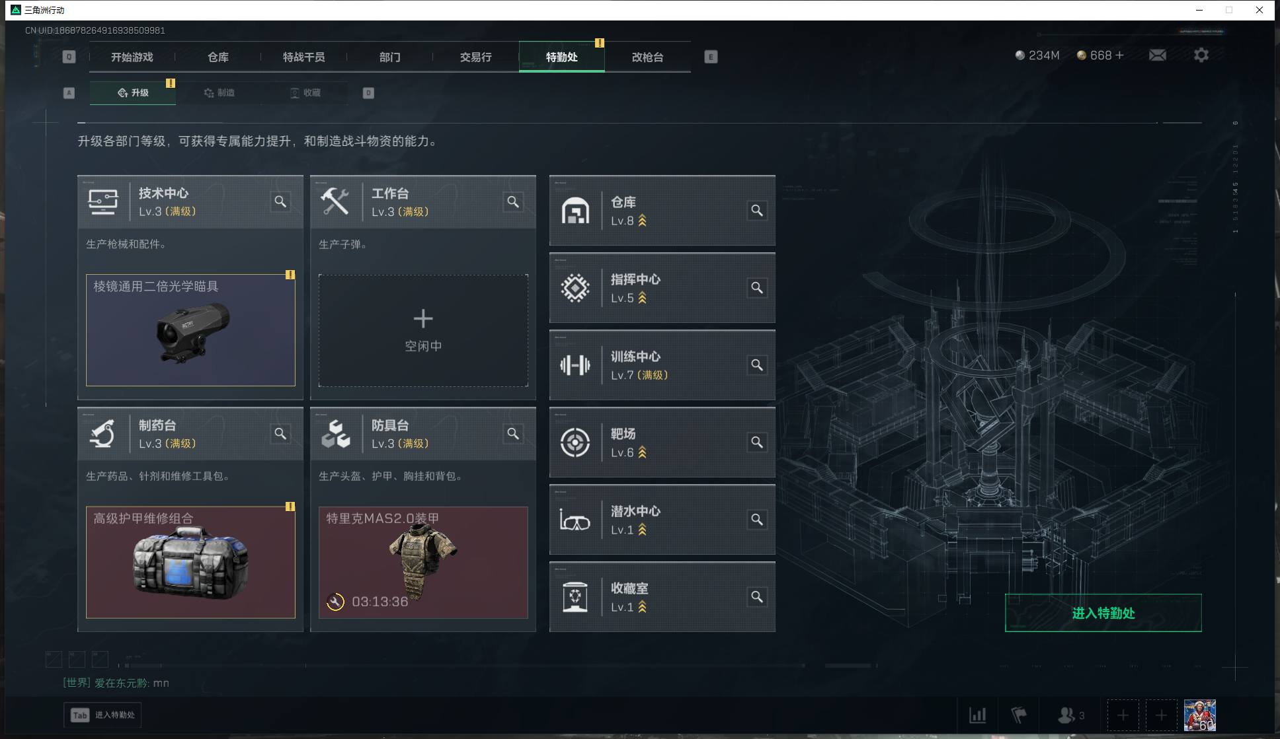The image size is (1280, 739).
Task: Click magnifier icon on 工作台 card
Action: 513,201
